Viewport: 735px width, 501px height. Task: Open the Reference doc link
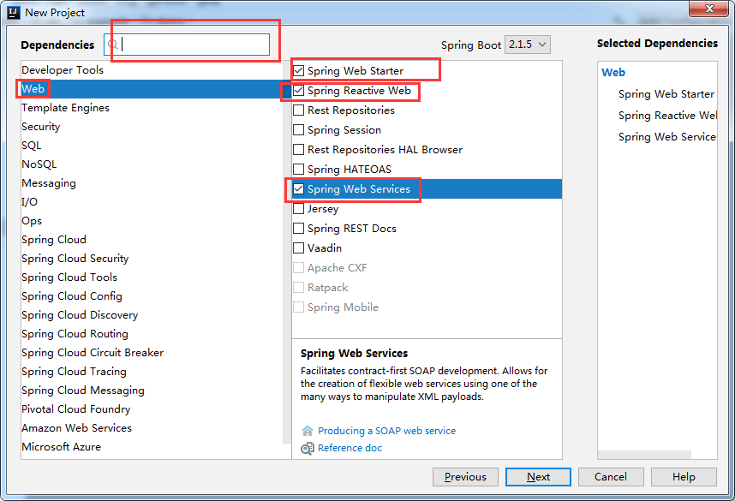[350, 448]
